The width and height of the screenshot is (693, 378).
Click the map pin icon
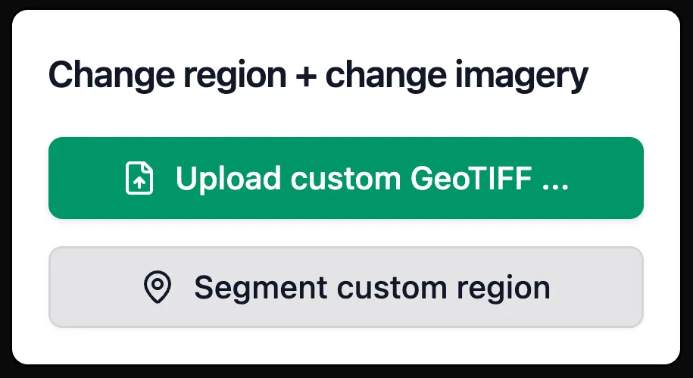click(x=158, y=288)
